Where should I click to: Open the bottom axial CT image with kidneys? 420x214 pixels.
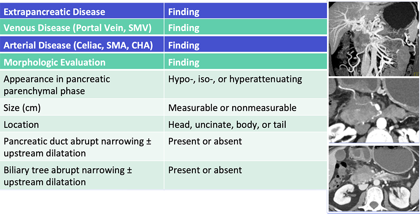click(374, 178)
